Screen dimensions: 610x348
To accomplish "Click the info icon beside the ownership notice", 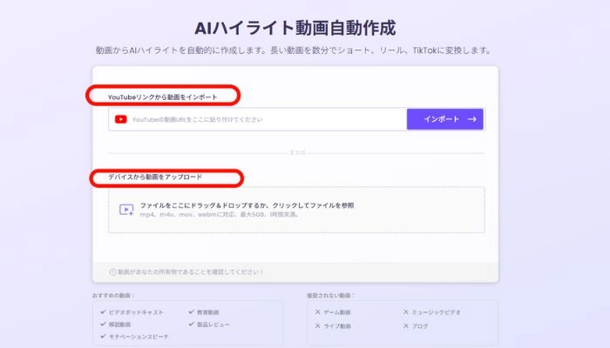I will coord(112,272).
